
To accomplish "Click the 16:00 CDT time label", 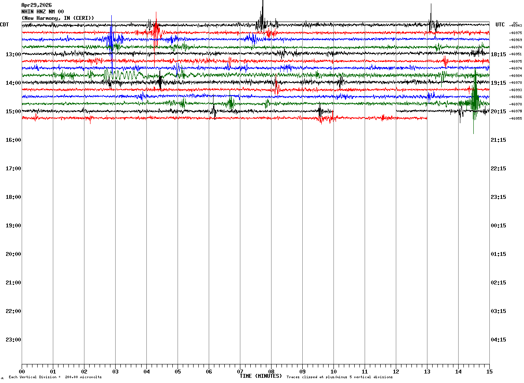I will coord(13,140).
